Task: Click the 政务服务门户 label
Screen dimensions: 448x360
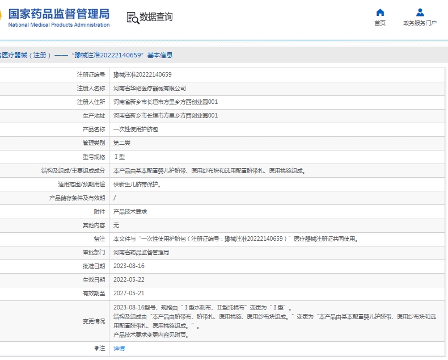Action: pos(420,23)
